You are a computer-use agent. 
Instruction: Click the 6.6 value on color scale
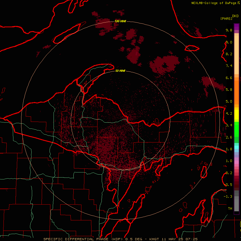[229, 78]
